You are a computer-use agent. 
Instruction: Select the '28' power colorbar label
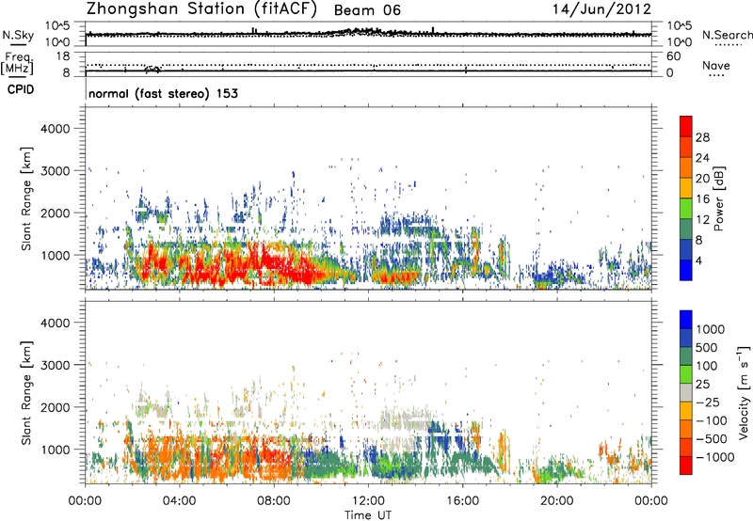(702, 137)
